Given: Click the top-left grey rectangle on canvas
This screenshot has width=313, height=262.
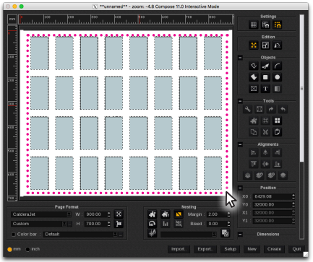Looking at the screenshot, I should 39,53.
